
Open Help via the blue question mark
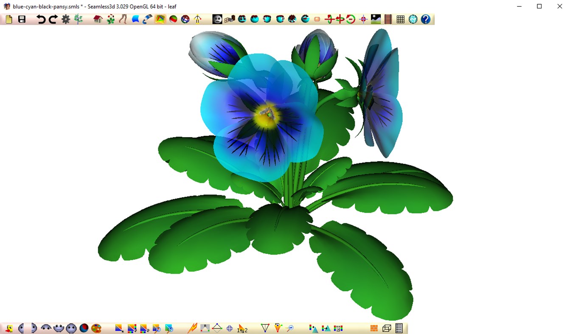pos(425,19)
